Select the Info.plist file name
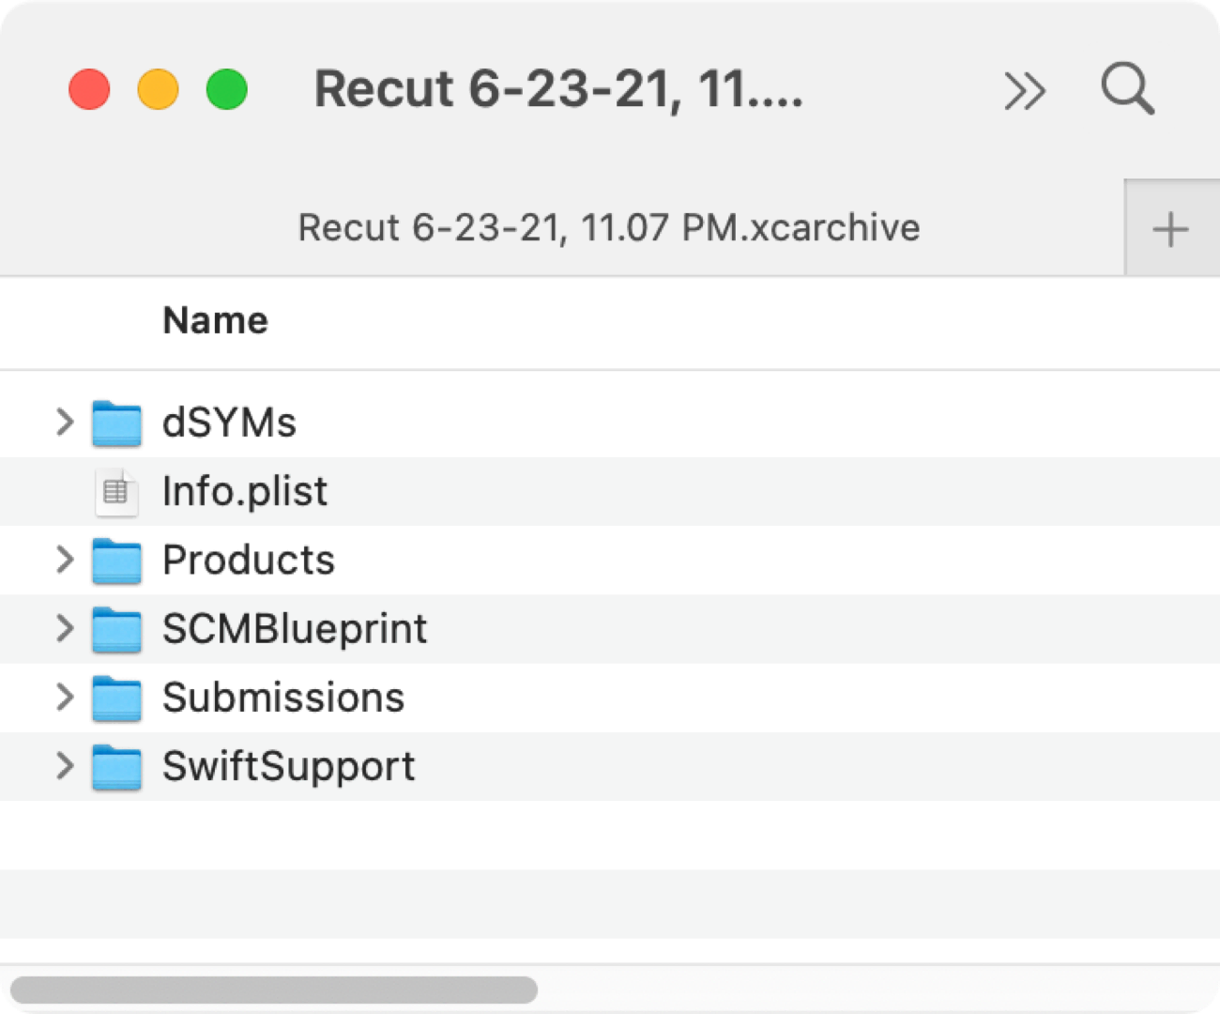 tap(245, 491)
